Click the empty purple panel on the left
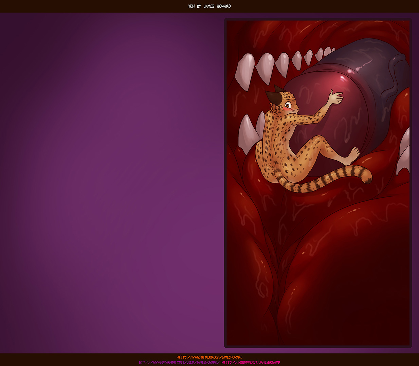 point(112,183)
